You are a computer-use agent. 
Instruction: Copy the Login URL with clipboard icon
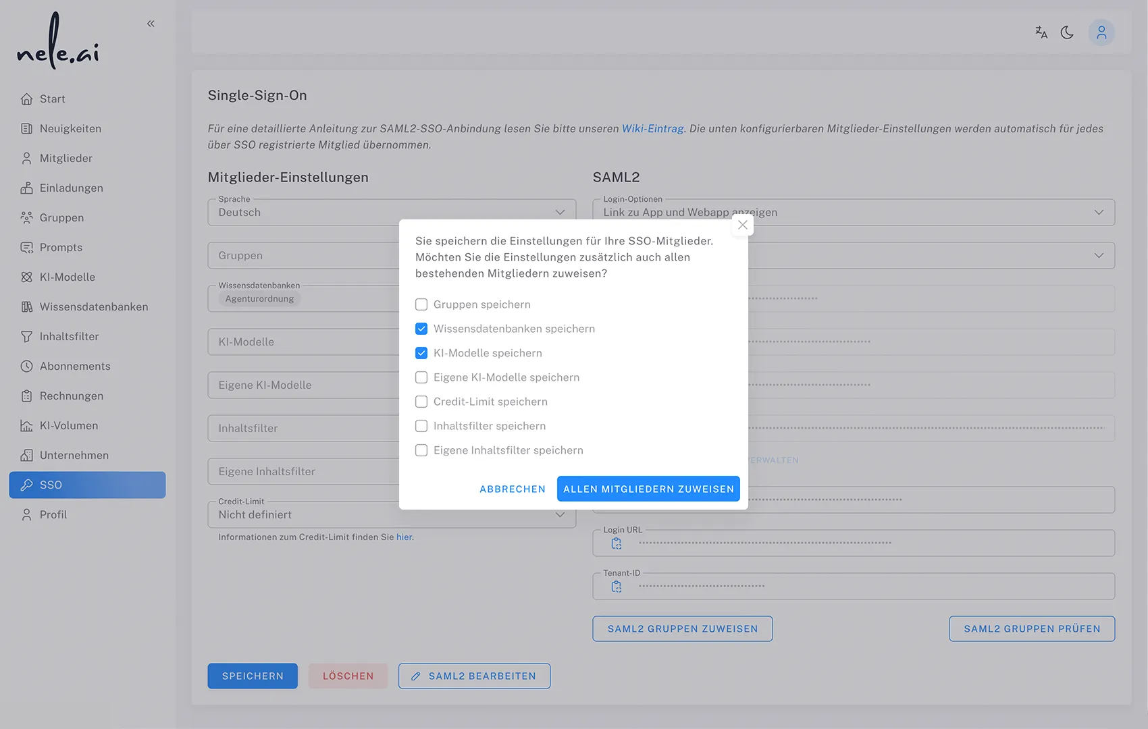click(x=617, y=543)
